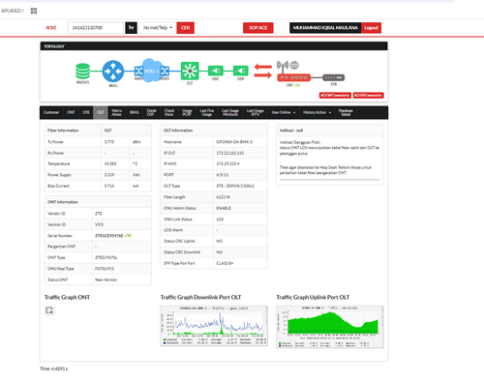The height and width of the screenshot is (380, 484).
Task: Open the Panduan Solusi tab
Action: [x=346, y=112]
